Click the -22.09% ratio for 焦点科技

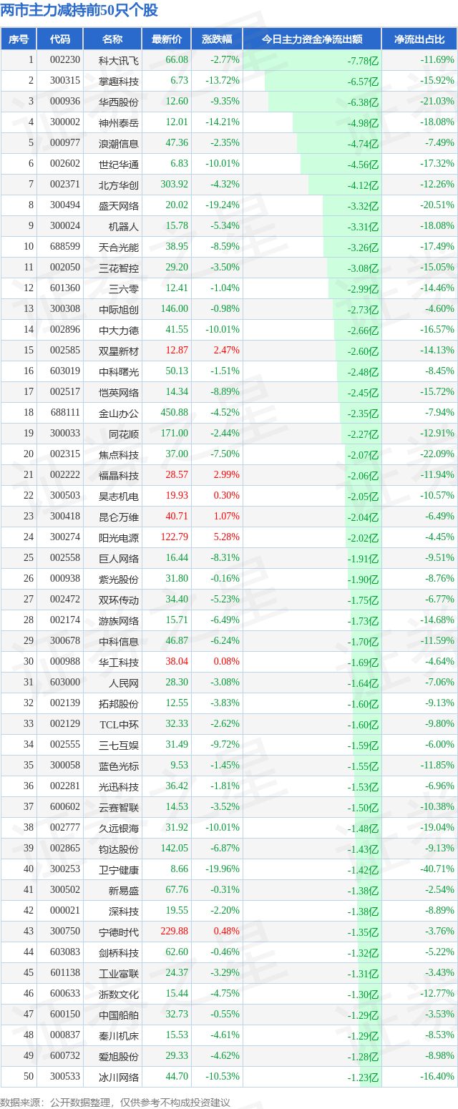tap(437, 454)
